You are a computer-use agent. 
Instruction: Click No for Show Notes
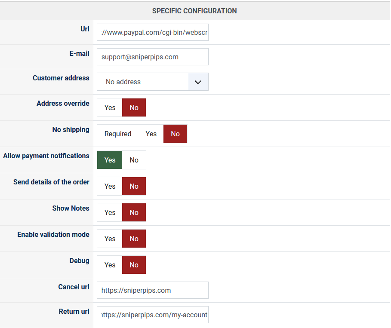[x=134, y=212]
